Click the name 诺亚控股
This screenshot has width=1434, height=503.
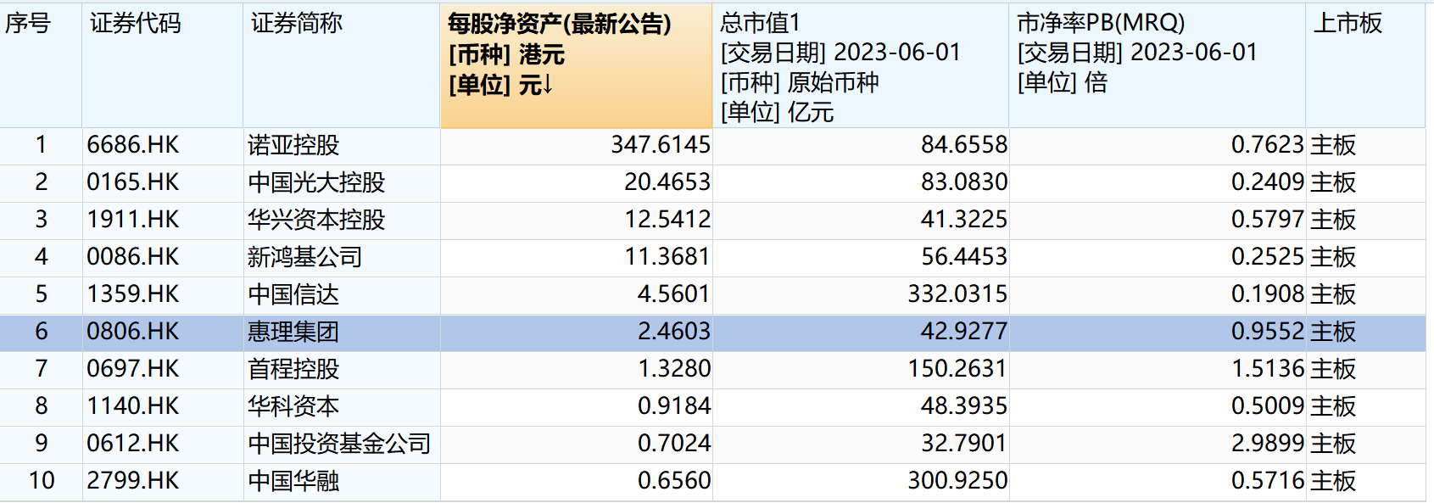(x=293, y=145)
